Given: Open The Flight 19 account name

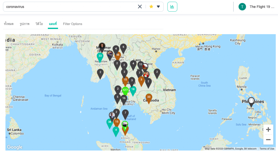Looking at the screenshot, I should pos(262,7).
